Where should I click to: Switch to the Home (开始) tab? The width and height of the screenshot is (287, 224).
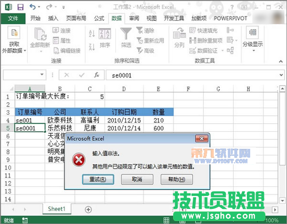click(x=35, y=18)
